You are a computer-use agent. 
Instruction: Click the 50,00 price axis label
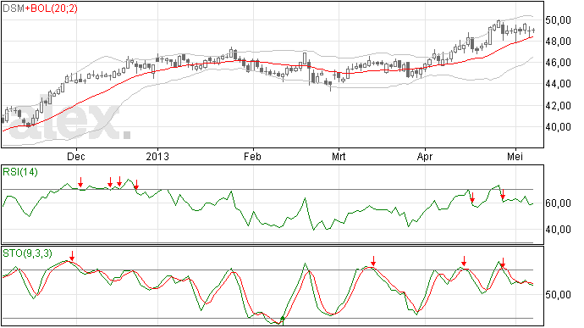[558, 20]
